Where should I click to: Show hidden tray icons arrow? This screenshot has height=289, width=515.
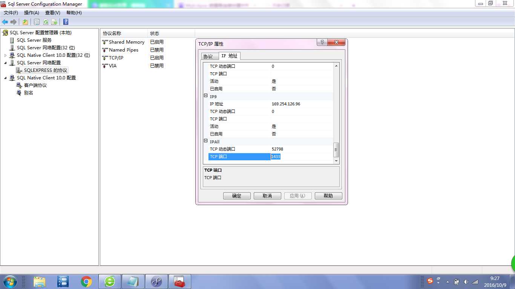click(448, 282)
